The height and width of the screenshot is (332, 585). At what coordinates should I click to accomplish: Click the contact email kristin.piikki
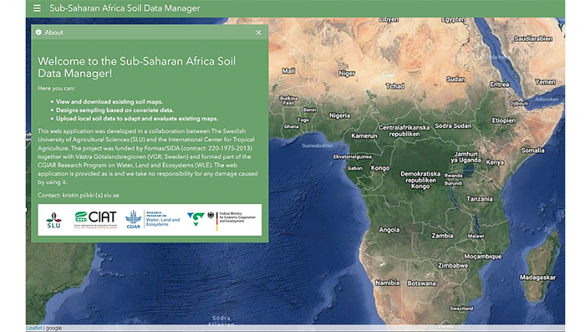tap(90, 195)
